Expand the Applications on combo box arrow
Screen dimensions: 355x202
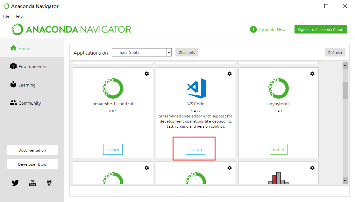point(169,52)
